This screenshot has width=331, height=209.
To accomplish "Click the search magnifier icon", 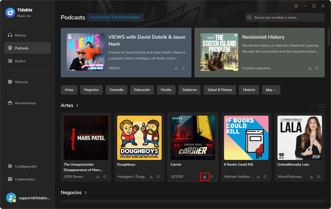I will coord(249,17).
